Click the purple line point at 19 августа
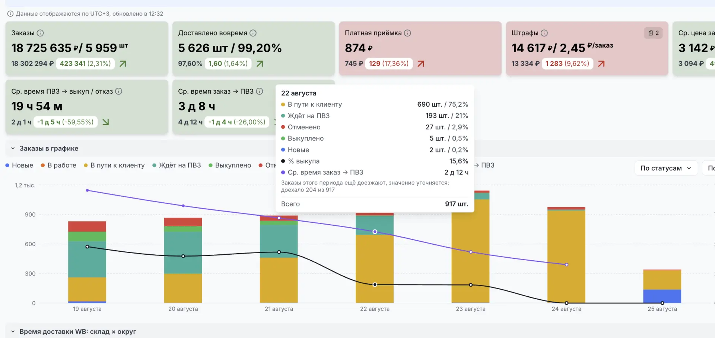The image size is (715, 338). (88, 190)
